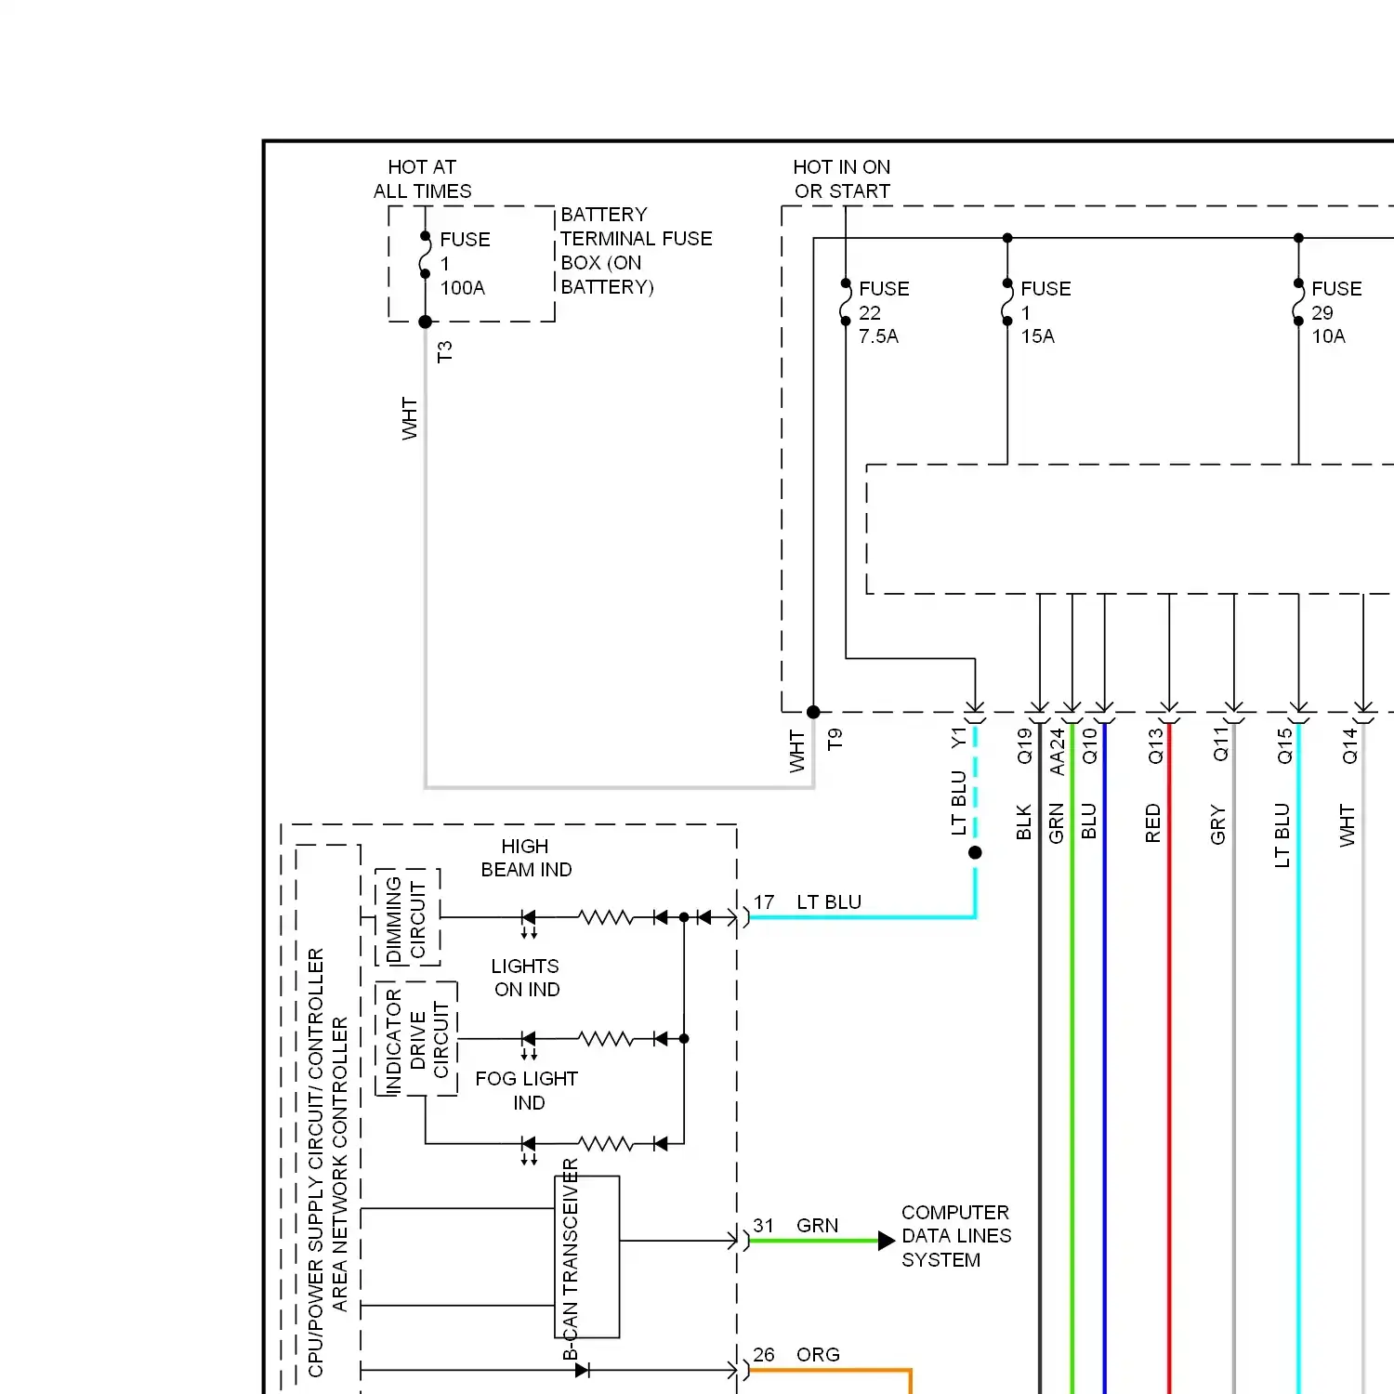The width and height of the screenshot is (1394, 1394).
Task: Select the Q11 terminal label
Action: tap(1220, 745)
